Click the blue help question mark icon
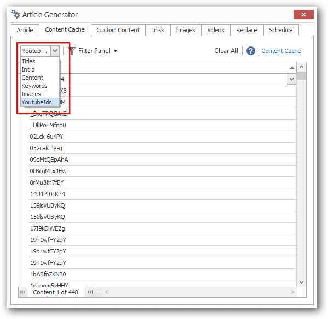The image size is (328, 319). click(250, 51)
